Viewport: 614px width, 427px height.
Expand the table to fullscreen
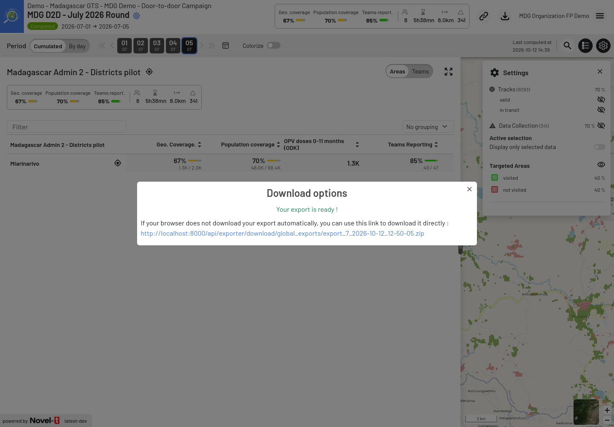(x=449, y=72)
